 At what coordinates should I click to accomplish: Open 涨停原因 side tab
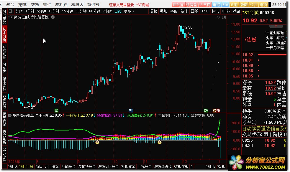pos(4,102)
